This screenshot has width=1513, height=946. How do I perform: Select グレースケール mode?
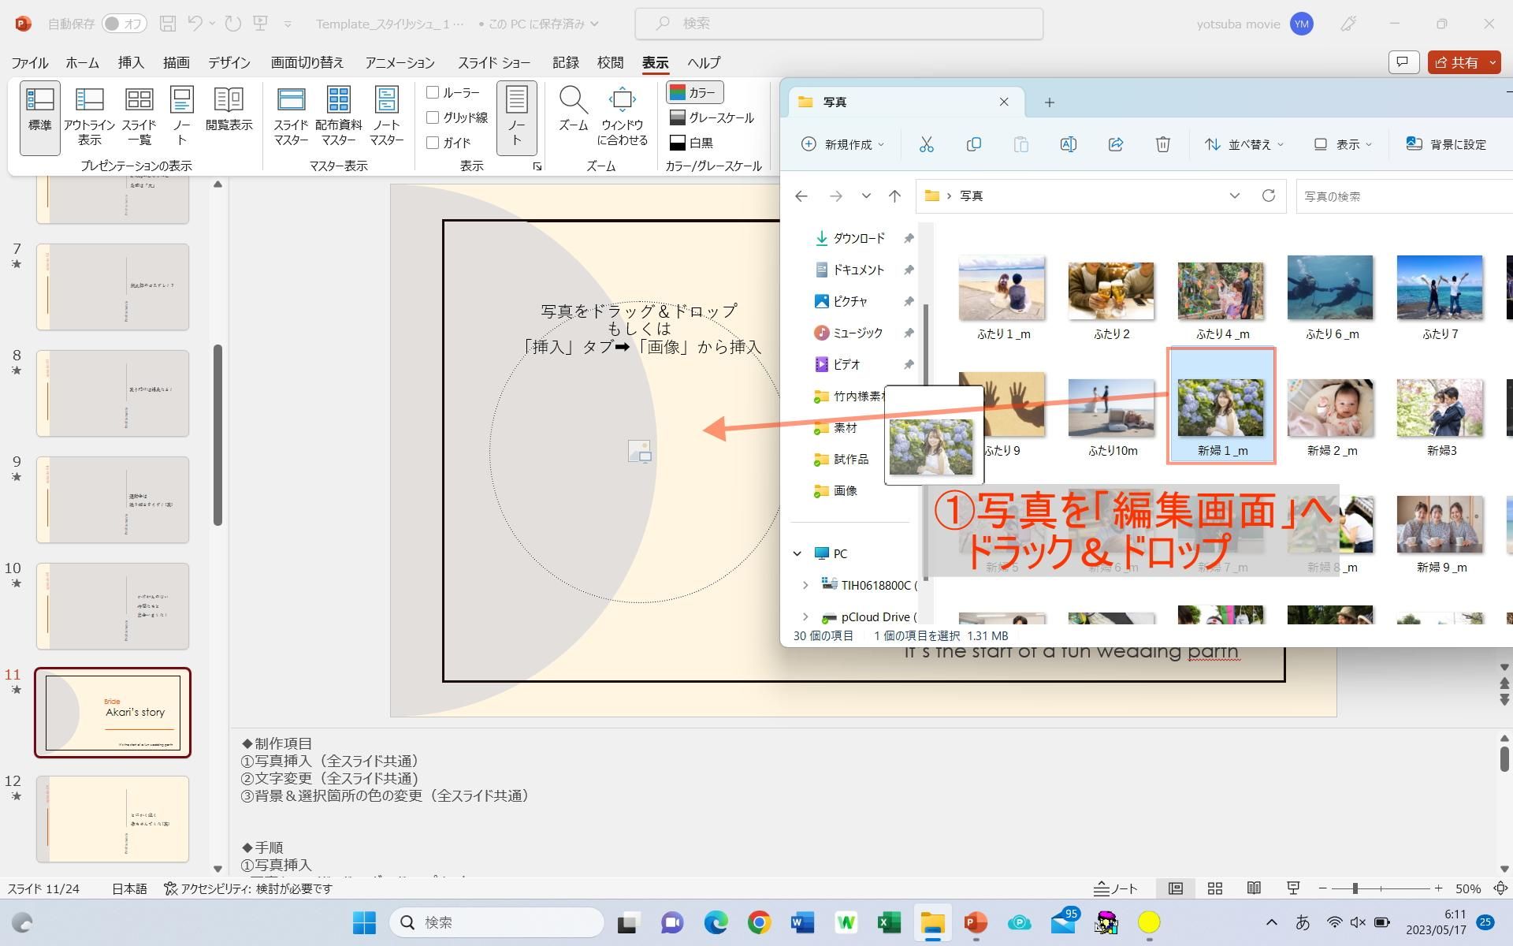(x=712, y=117)
